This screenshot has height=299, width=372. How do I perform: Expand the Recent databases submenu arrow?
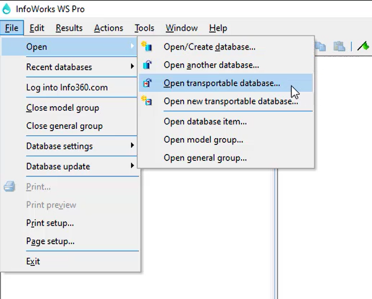132,66
